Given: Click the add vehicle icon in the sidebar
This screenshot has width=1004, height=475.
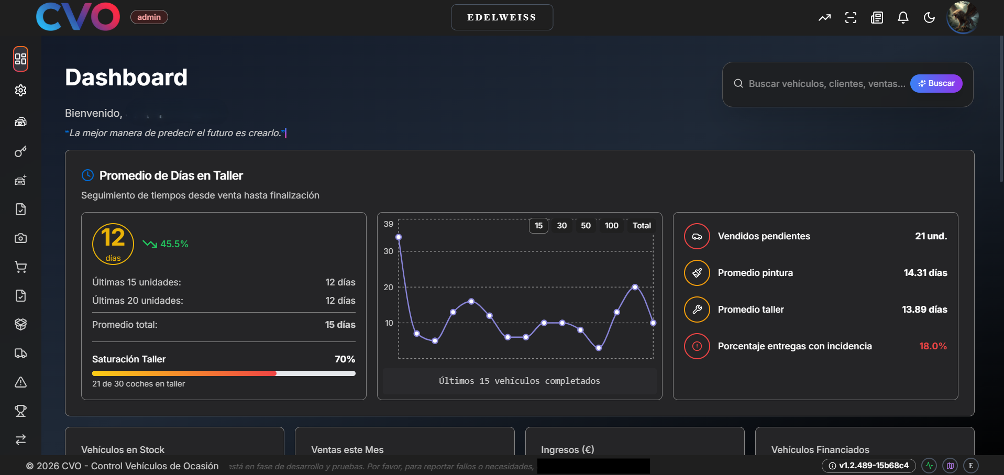Looking at the screenshot, I should click(20, 180).
